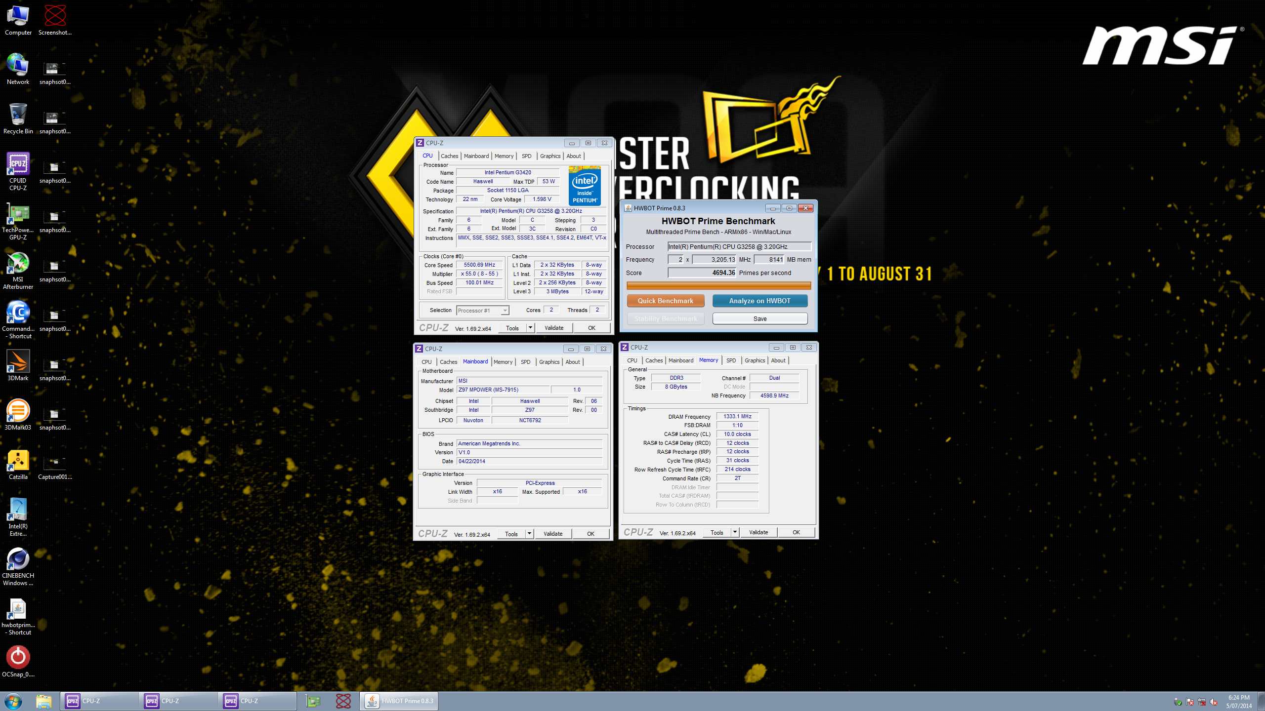Click the Windows Start button
Image resolution: width=1265 pixels, height=711 pixels.
[13, 701]
